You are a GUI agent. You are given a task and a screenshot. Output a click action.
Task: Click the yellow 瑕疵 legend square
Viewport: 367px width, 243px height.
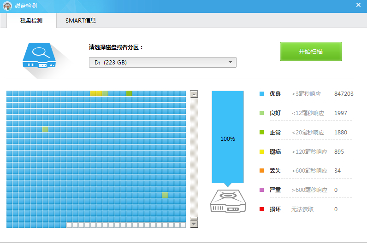pyautogui.click(x=262, y=152)
